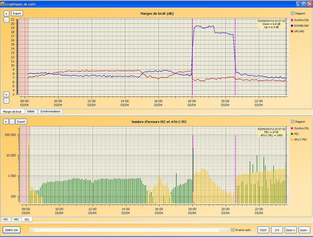Uncheck Rapport on the Marges de bruit chart
This screenshot has height=237, width=313.
point(293,13)
